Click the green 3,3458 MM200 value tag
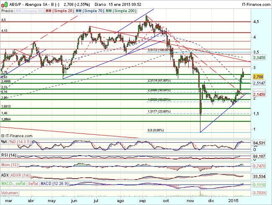 [x=259, y=57]
